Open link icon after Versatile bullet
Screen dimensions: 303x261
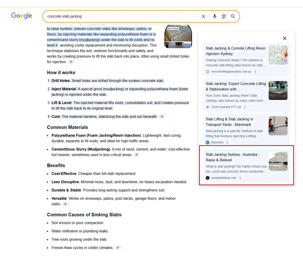(65, 204)
